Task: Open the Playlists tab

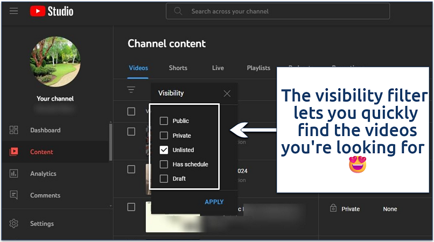Action: [258, 68]
